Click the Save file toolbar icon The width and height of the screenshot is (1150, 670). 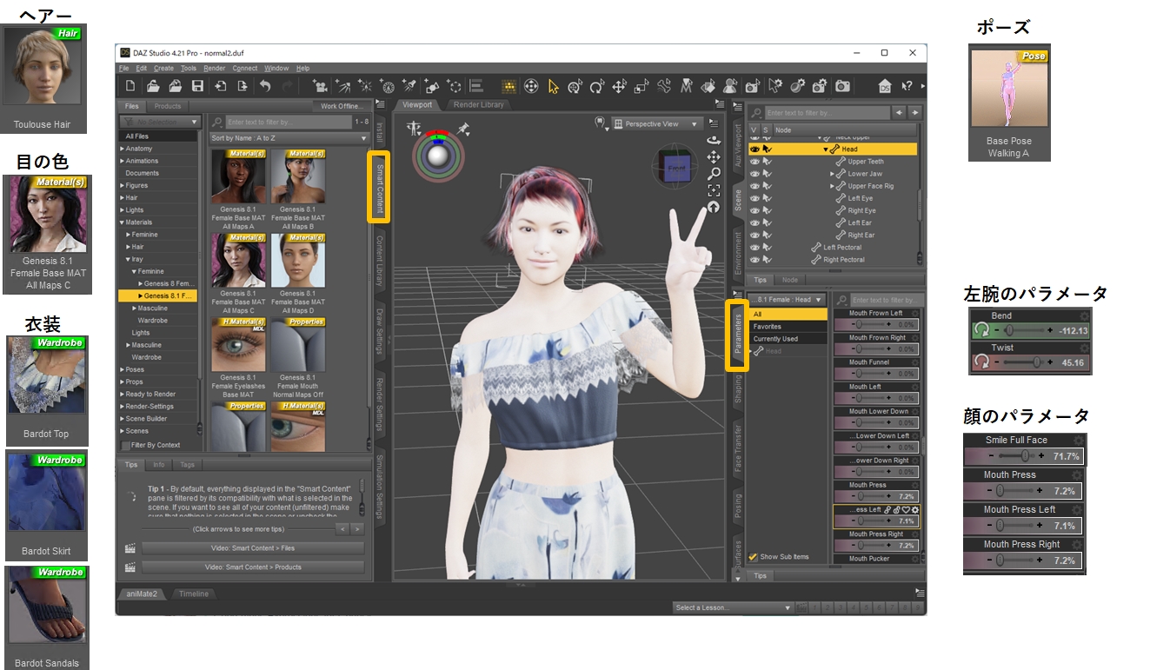[x=197, y=86]
